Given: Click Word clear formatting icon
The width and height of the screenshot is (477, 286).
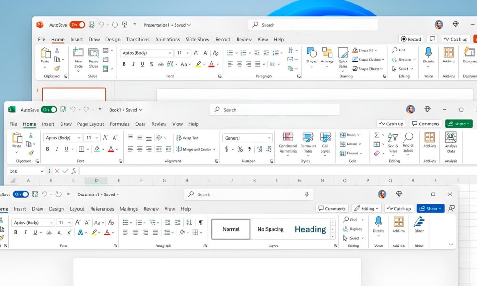Looking at the screenshot, I should [x=111, y=223].
